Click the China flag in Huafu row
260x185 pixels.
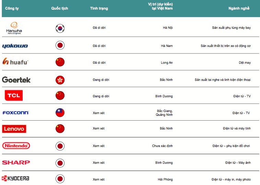click(x=60, y=62)
